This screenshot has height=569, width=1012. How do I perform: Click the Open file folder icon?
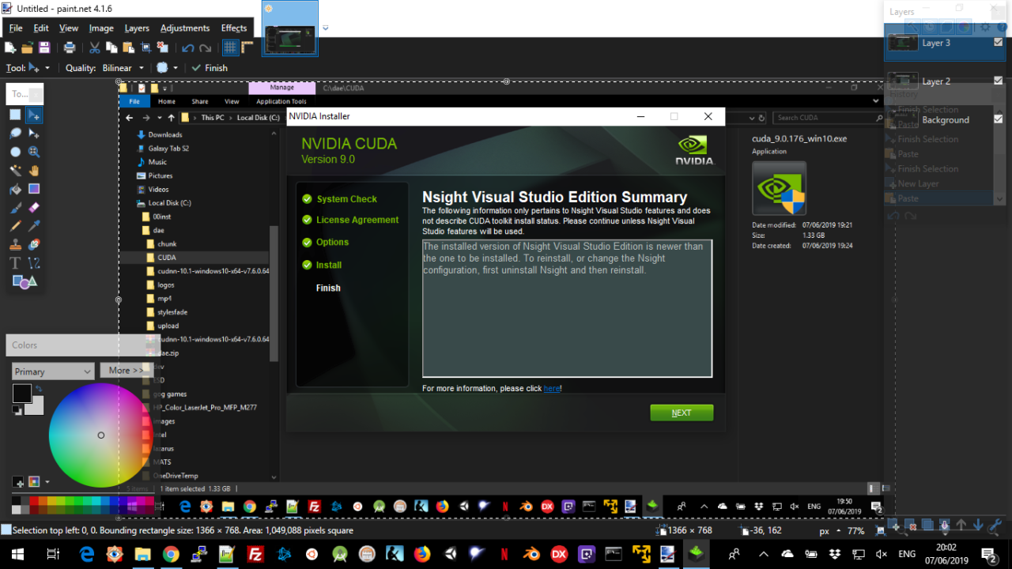pyautogui.click(x=28, y=47)
